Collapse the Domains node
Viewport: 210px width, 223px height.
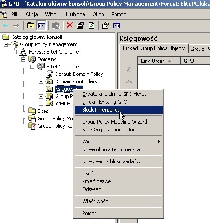coord(23,59)
